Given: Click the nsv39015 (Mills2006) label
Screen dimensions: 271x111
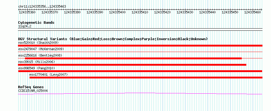Looking at the screenshot, I should point(37,62).
